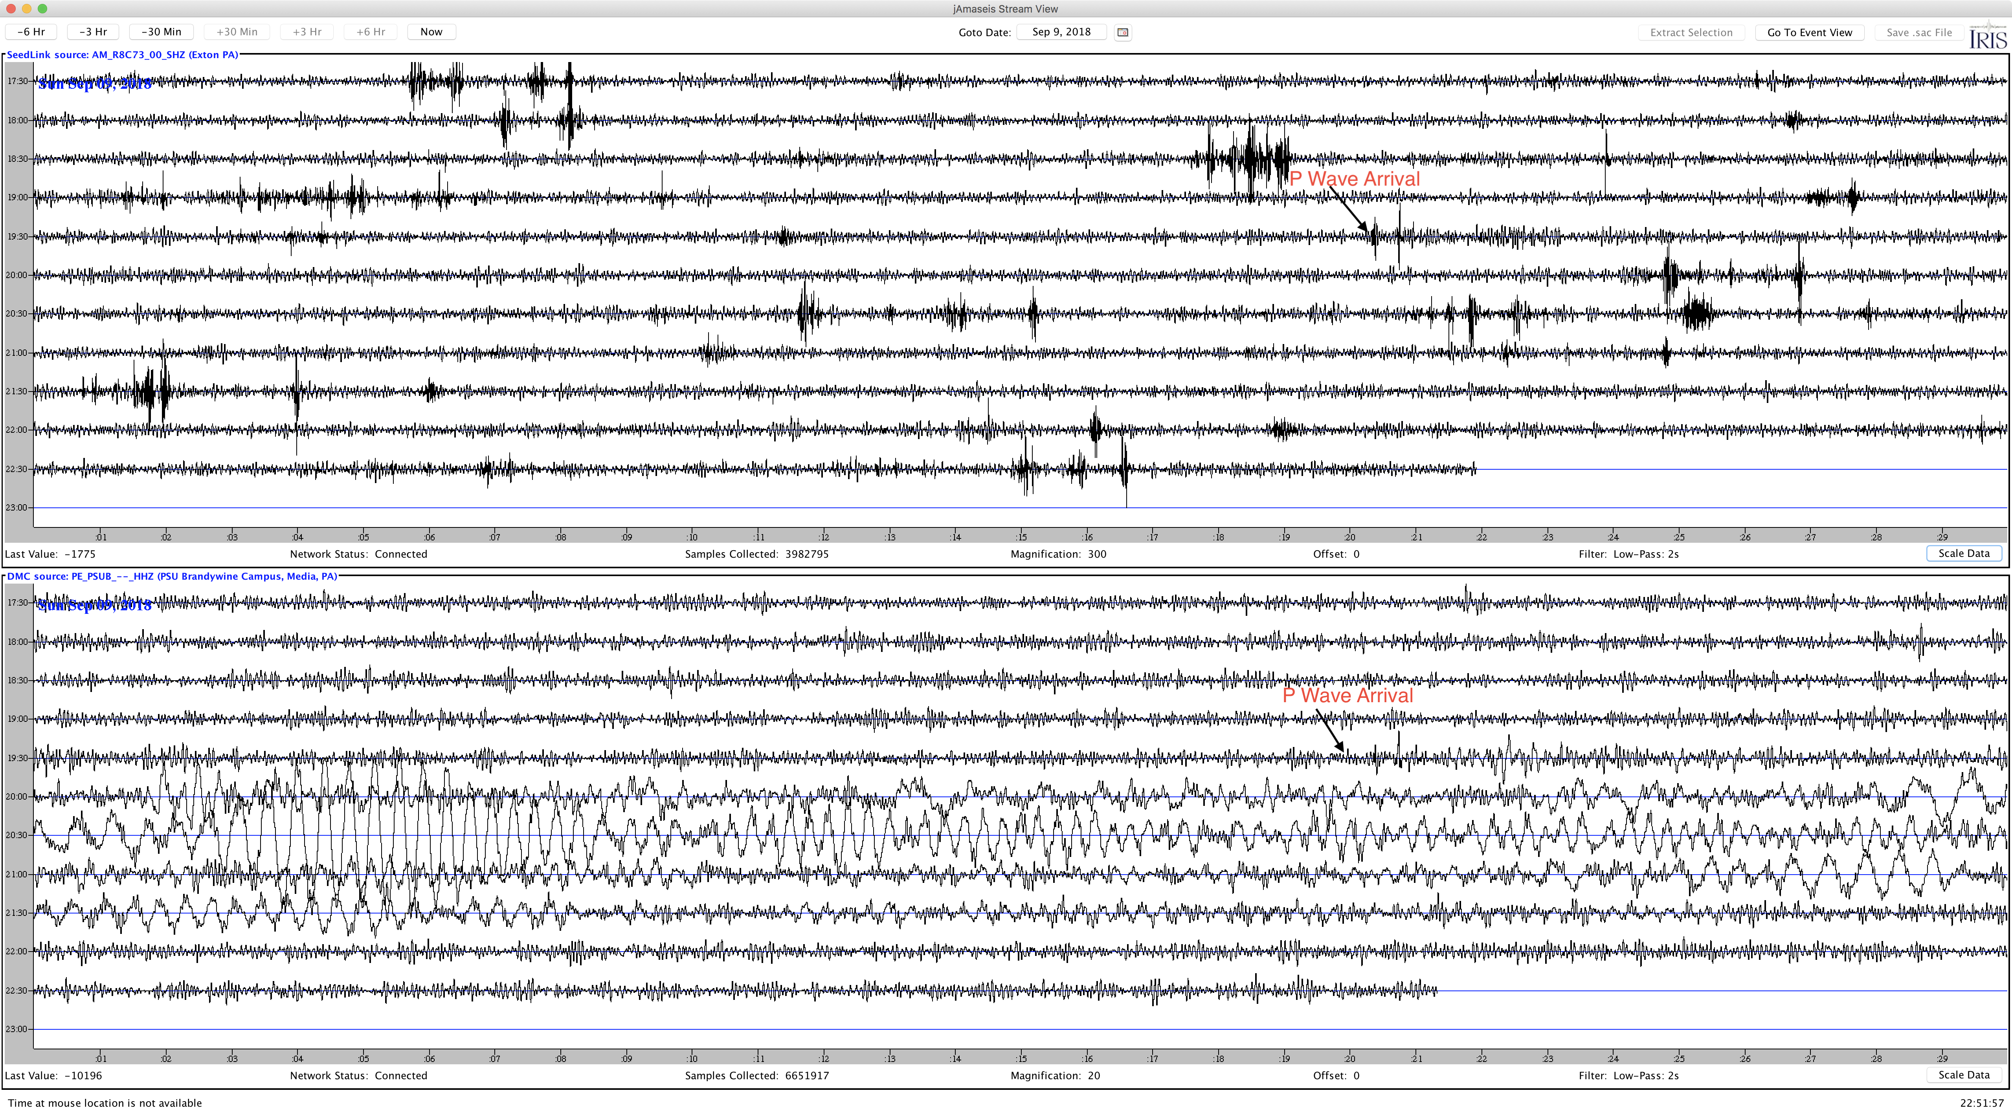Return to current time with Now
The image size is (2012, 1113).
431,32
